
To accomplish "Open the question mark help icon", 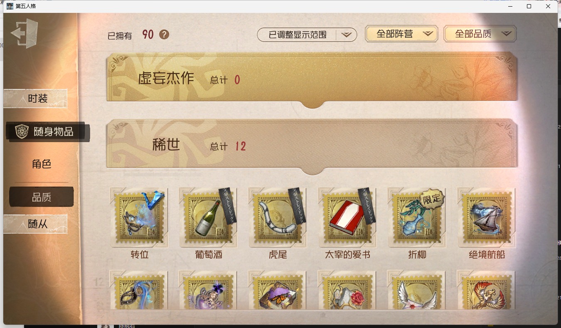I will (164, 35).
